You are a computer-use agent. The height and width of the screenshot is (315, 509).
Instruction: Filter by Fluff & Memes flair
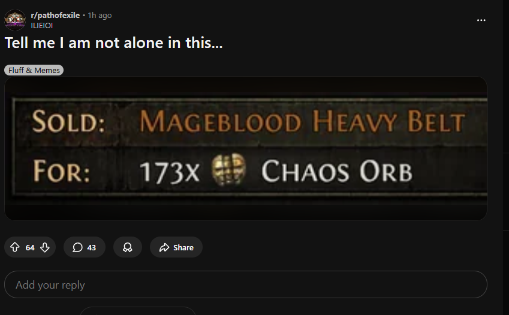tap(34, 70)
